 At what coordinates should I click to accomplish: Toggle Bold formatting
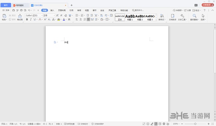27,20
